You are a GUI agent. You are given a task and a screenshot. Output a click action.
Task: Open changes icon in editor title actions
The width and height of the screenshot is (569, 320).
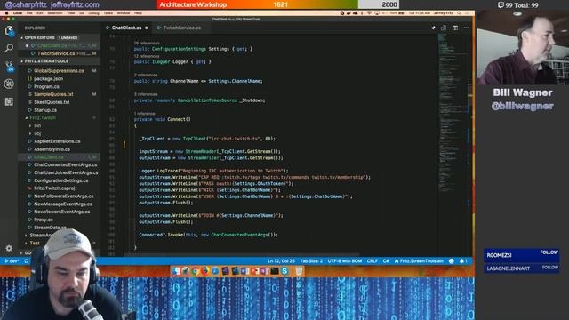coord(444,28)
